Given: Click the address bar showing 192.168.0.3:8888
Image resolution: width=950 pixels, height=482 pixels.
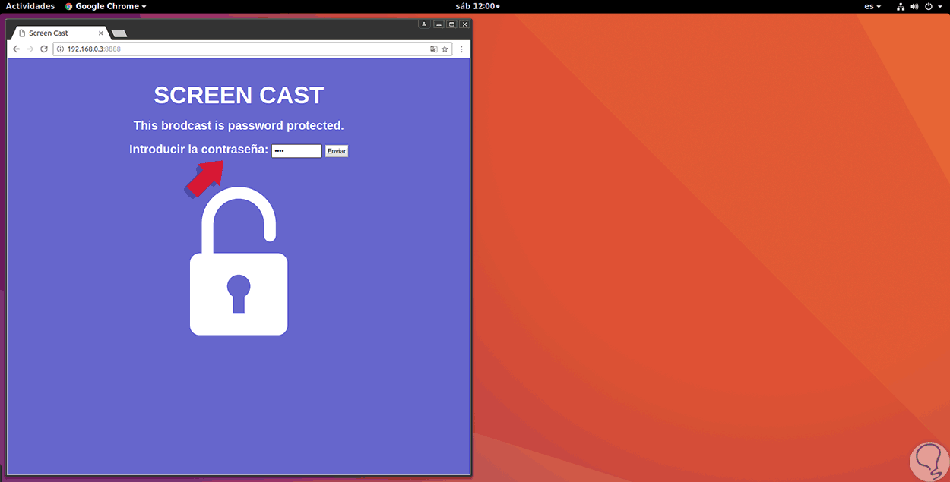Looking at the screenshot, I should pos(251,49).
